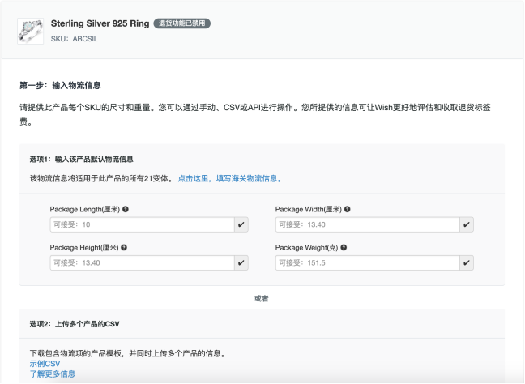Image resolution: width=525 pixels, height=384 pixels.
Task: Click help icon beside Package Weight
Action: pos(344,248)
